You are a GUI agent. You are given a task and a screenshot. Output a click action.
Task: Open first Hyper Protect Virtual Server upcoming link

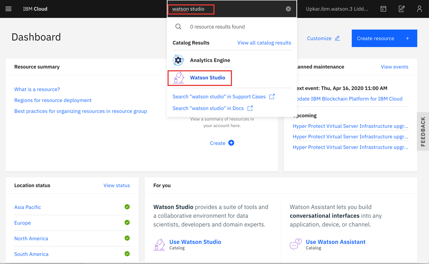click(x=350, y=126)
